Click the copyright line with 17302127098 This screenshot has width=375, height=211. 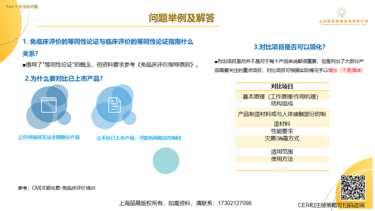[185, 203]
